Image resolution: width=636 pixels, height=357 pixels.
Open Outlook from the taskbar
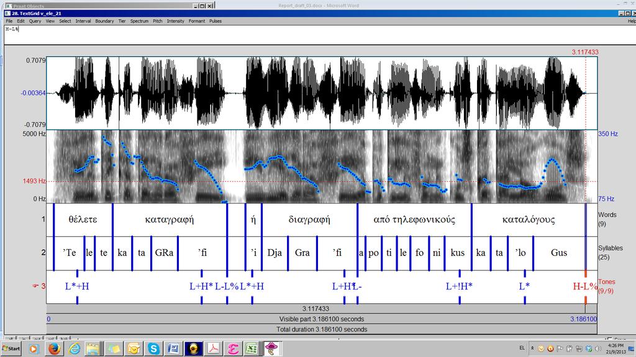pyautogui.click(x=134, y=348)
